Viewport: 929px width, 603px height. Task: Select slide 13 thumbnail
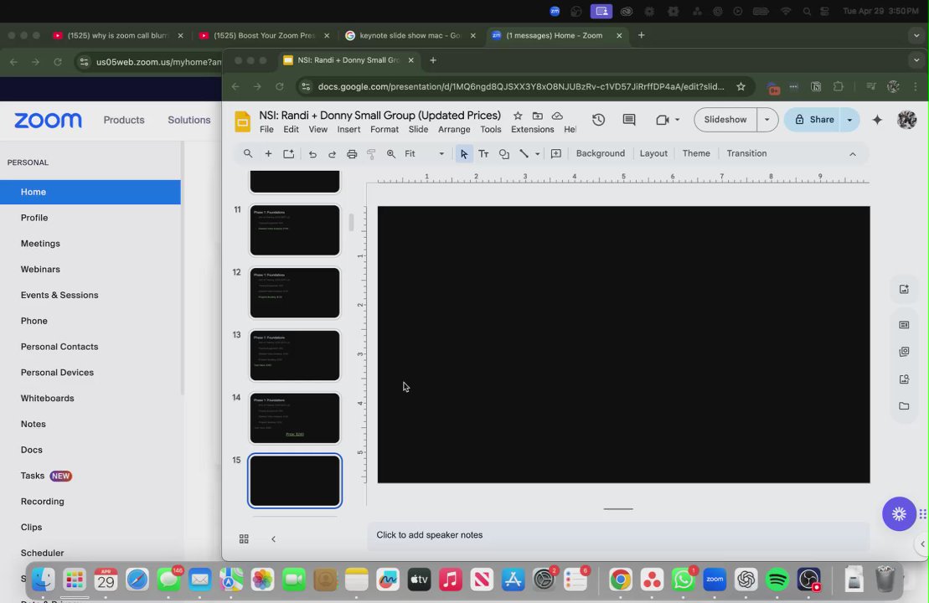pyautogui.click(x=295, y=355)
